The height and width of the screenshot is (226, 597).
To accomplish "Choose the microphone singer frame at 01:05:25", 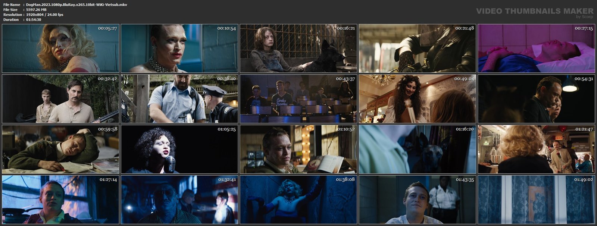I will point(179,149).
